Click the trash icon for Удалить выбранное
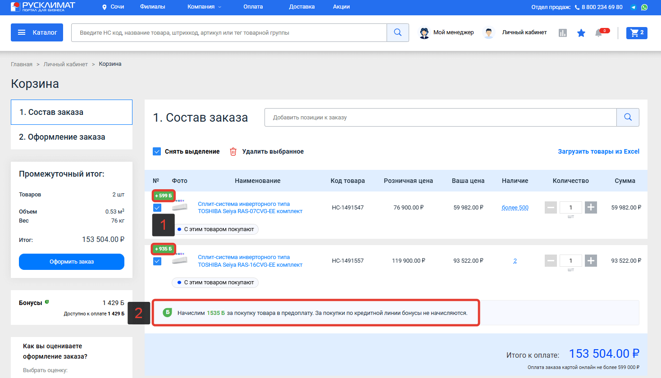 click(233, 151)
